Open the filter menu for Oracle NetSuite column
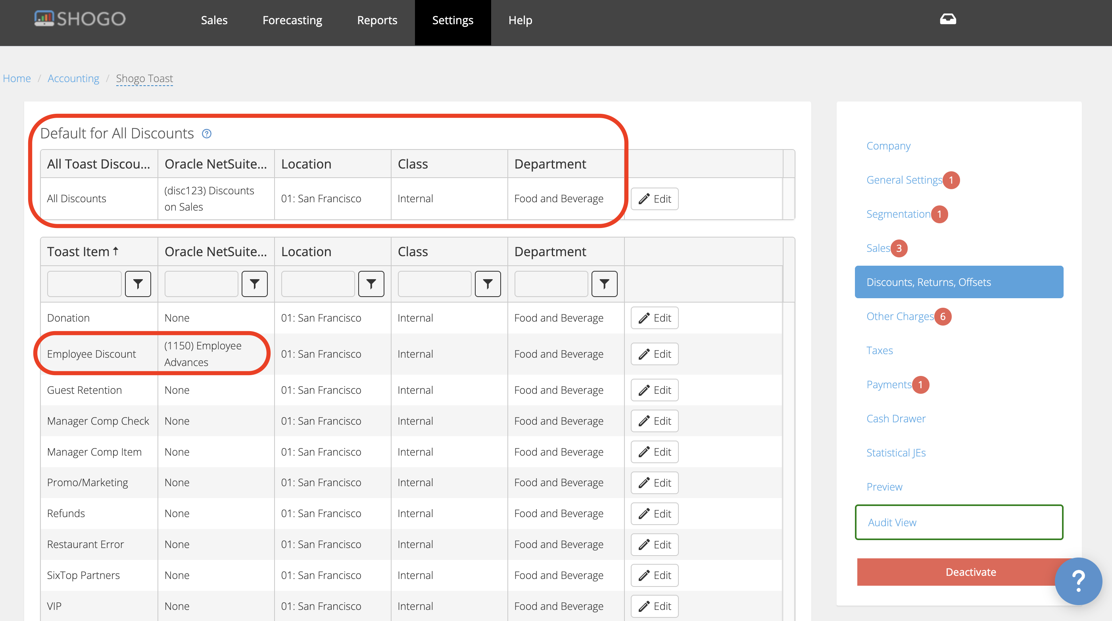This screenshot has height=621, width=1112. pyautogui.click(x=254, y=284)
